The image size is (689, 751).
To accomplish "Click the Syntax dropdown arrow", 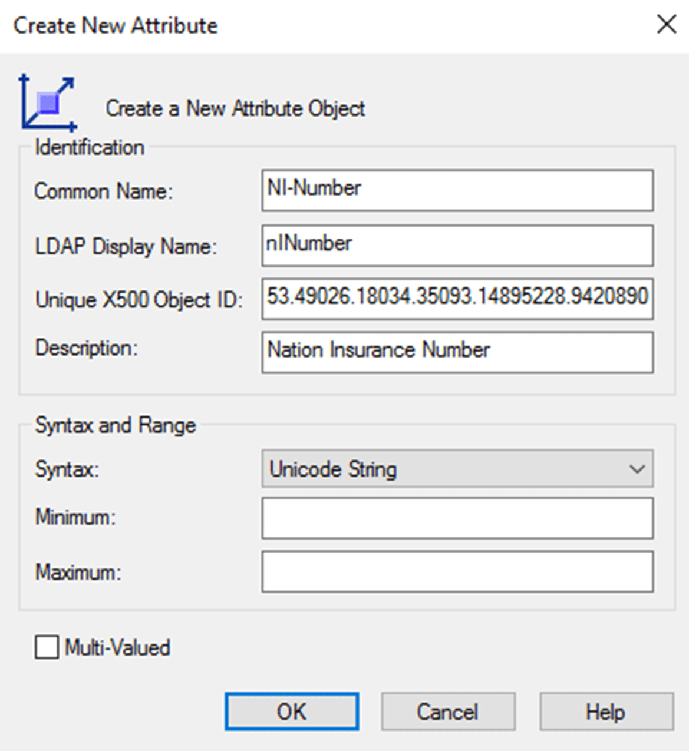I will (x=638, y=469).
